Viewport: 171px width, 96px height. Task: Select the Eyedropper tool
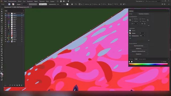(x=2, y=53)
